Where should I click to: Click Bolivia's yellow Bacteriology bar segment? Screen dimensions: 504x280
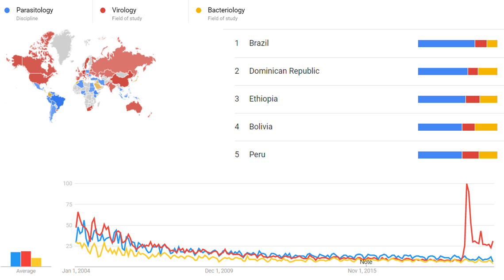point(486,127)
